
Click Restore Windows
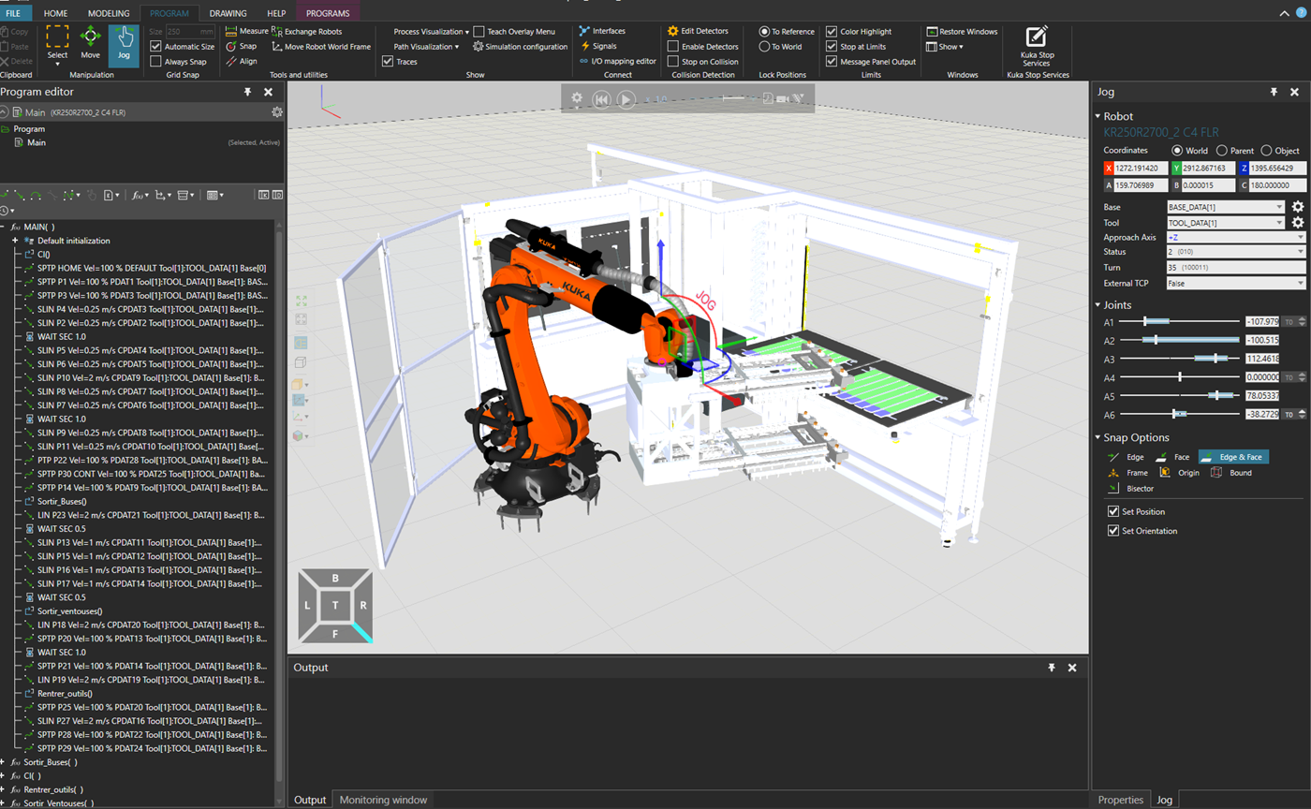(962, 31)
